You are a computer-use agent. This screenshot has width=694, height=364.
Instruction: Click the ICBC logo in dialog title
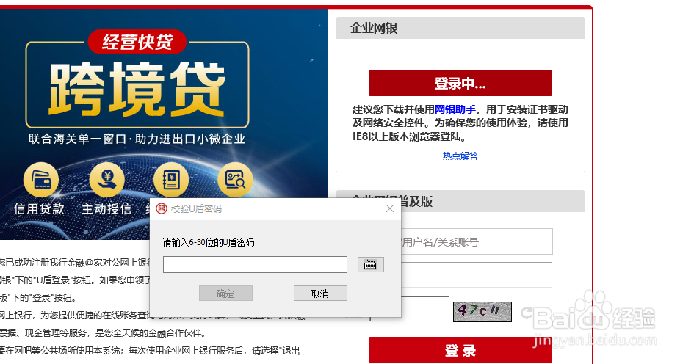[162, 208]
